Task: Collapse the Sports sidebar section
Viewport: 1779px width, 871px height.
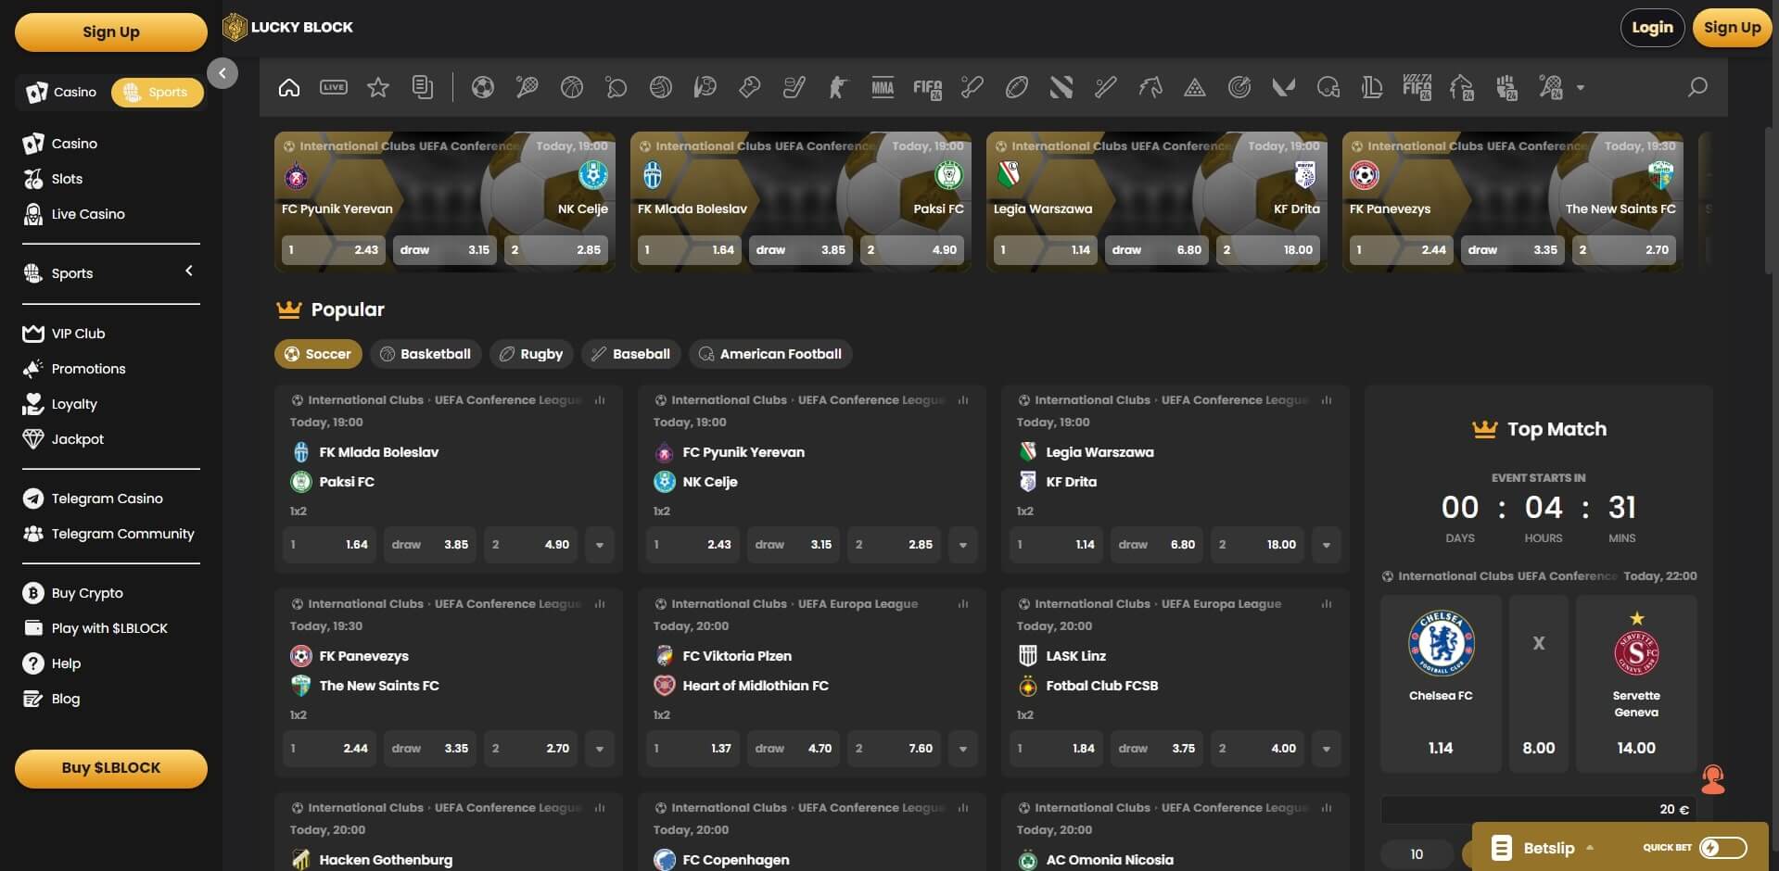Action: click(x=189, y=271)
